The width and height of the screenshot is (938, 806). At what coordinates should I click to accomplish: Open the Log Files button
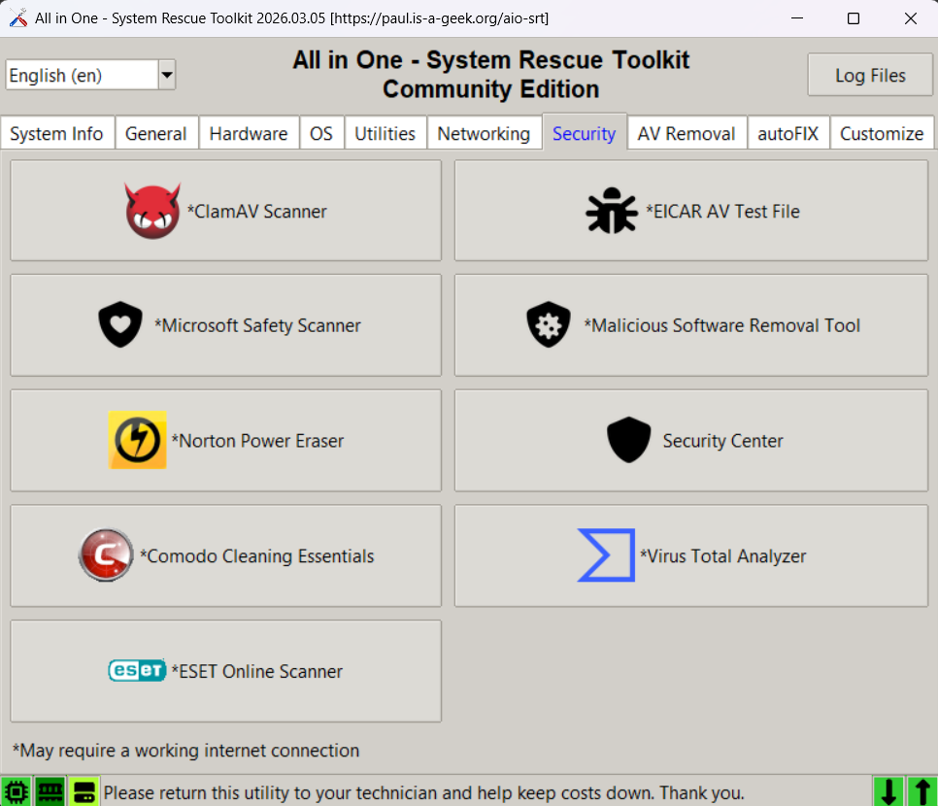click(870, 76)
